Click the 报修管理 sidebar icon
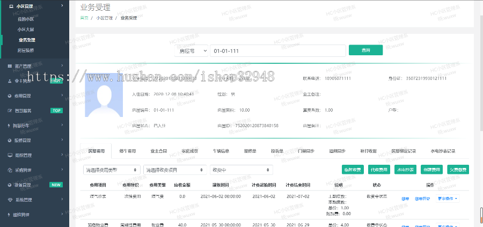Screen dimensions: 483x227 (10, 140)
